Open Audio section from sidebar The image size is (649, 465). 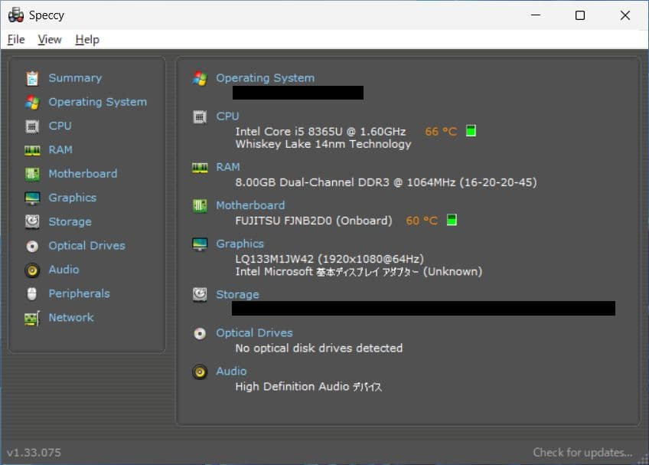point(64,270)
